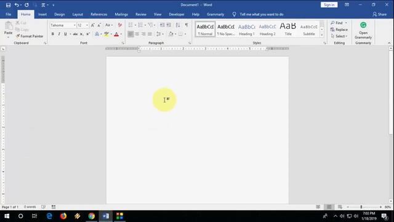Open Microsoft Edge from the taskbar
This screenshot has width=394, height=222.
coord(49,216)
